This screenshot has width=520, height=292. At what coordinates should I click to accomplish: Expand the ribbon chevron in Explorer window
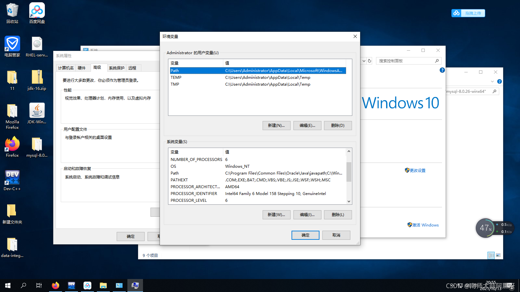click(492, 81)
